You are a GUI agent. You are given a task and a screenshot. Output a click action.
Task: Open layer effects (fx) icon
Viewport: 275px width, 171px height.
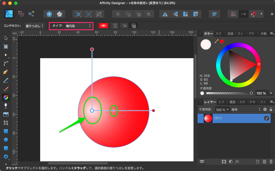(x=237, y=162)
